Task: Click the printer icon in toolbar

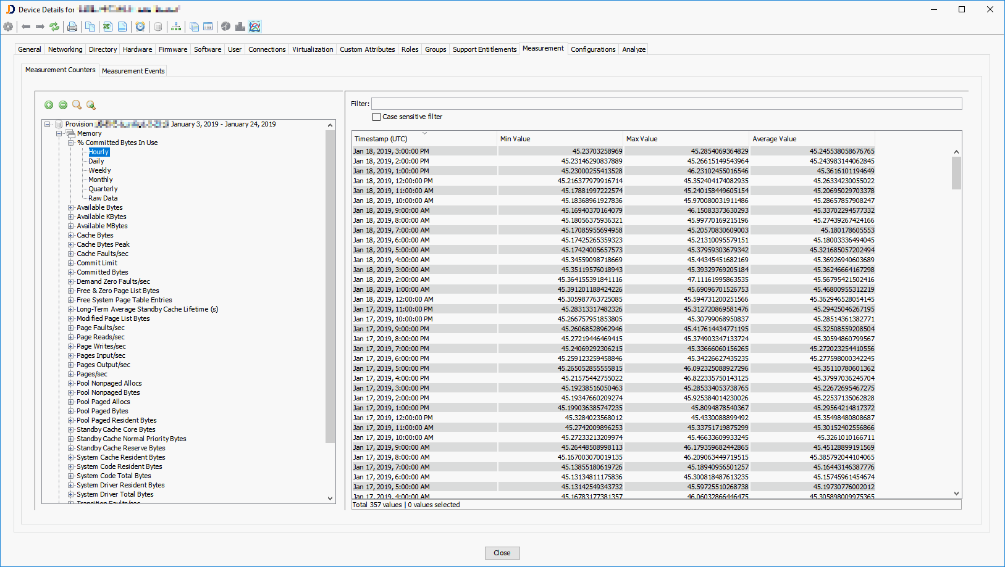Action: pyautogui.click(x=72, y=27)
